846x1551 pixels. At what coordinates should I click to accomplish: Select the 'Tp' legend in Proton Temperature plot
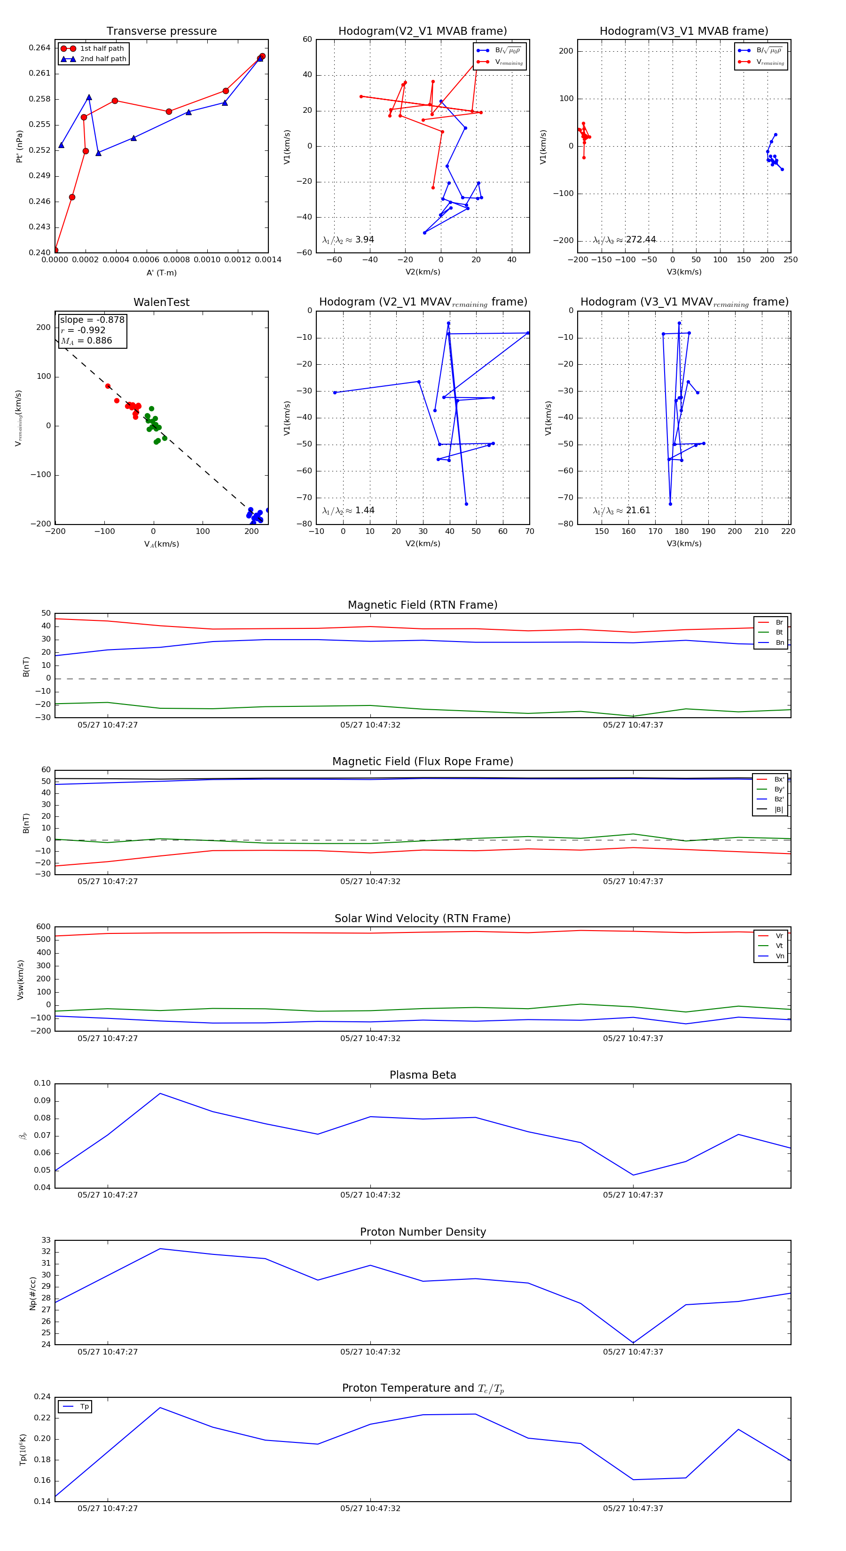pos(75,1407)
